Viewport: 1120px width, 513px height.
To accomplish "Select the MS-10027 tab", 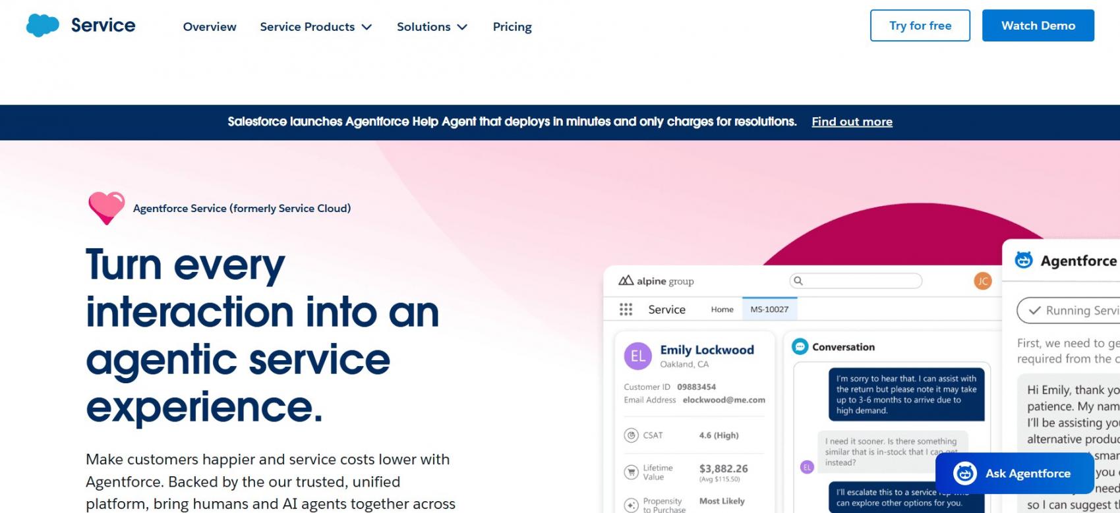I will (769, 309).
